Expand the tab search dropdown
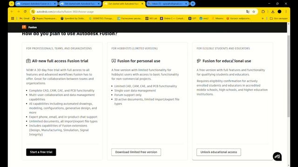Screen dimensions: 298x167 tap(12, 4)
